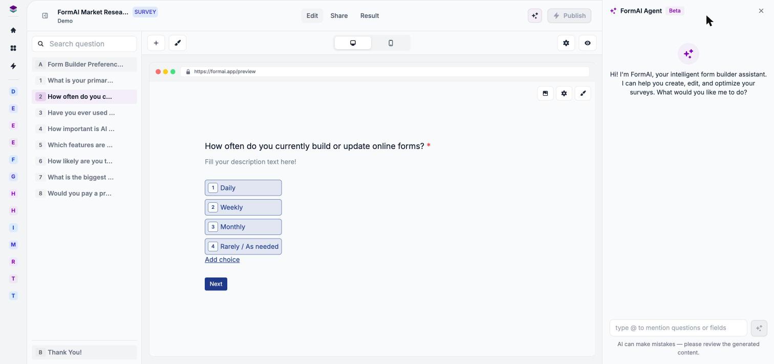774x364 pixels.
Task: Select question 7 What is the biggest...
Action: coord(84,177)
